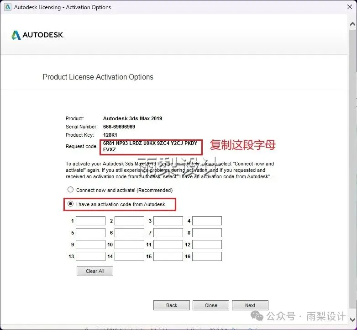Click activation code field 14
357x330 pixels.
click(129, 256)
